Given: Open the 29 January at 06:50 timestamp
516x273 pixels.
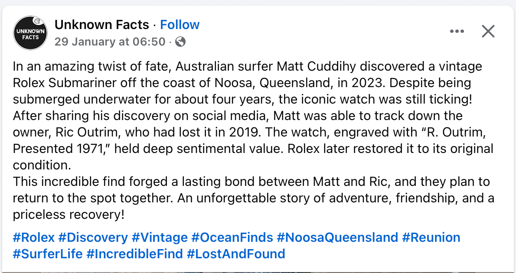Looking at the screenshot, I should 110,42.
